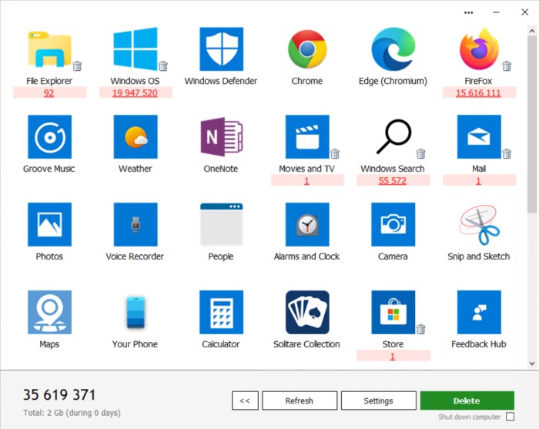This screenshot has width=539, height=429.
Task: Select the OneNote icon
Action: click(222, 137)
